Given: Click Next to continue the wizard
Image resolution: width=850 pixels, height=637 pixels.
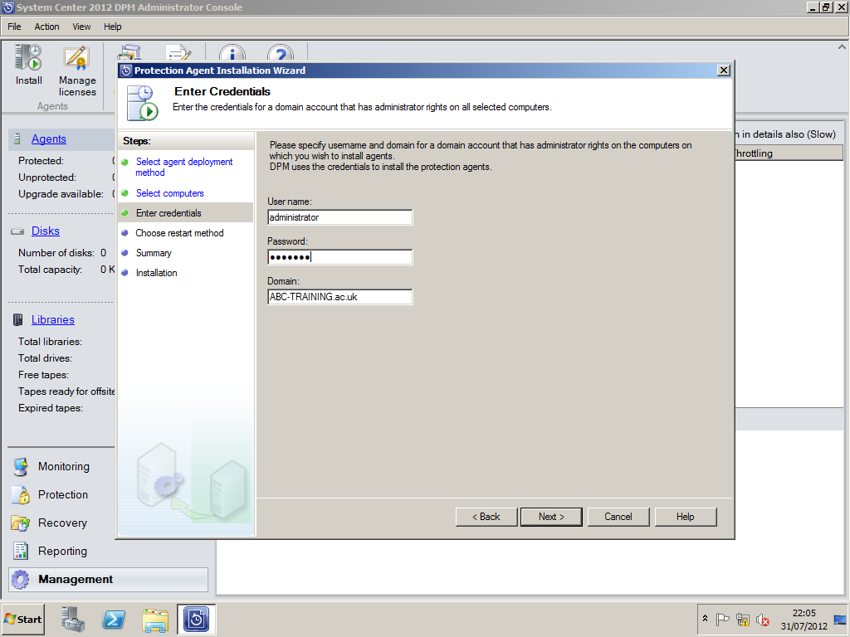Looking at the screenshot, I should pyautogui.click(x=551, y=517).
